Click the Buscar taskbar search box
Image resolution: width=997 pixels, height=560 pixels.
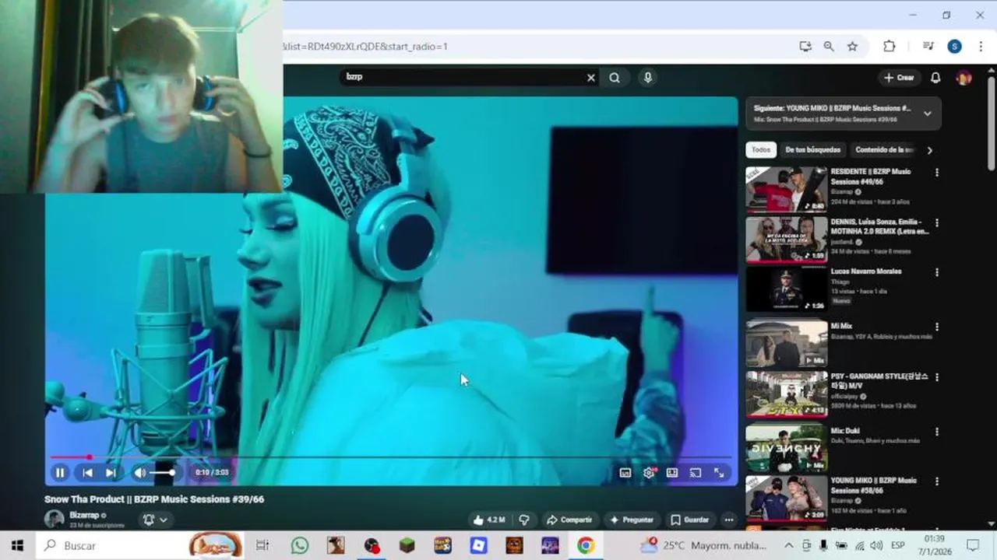(140, 545)
